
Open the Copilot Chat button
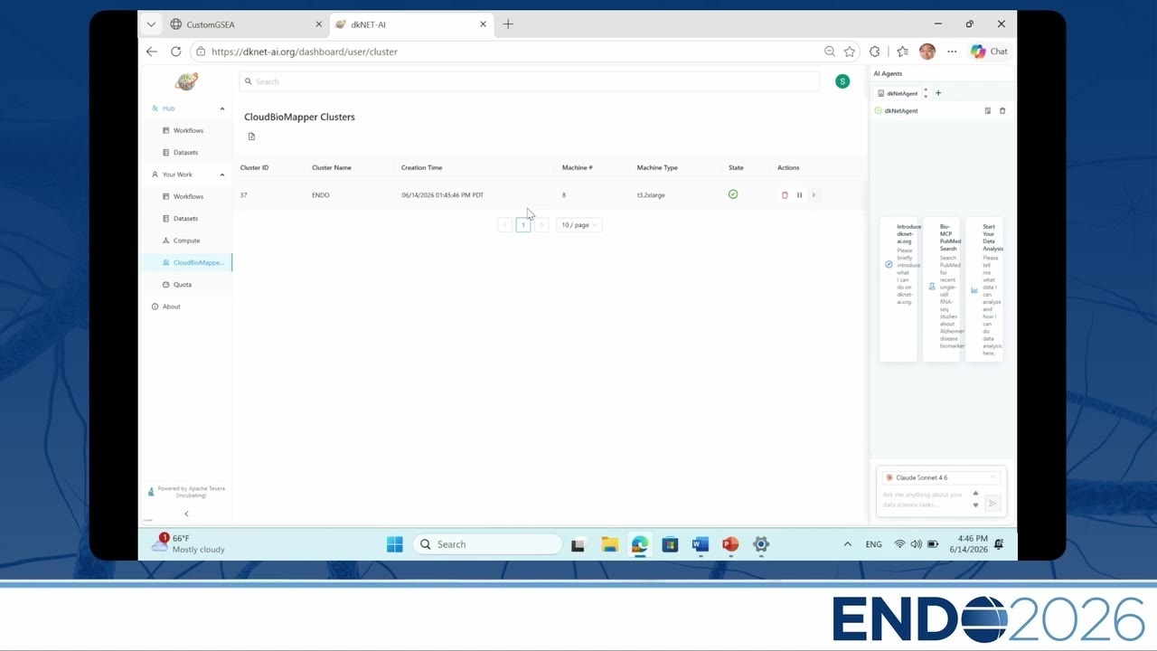pos(989,52)
